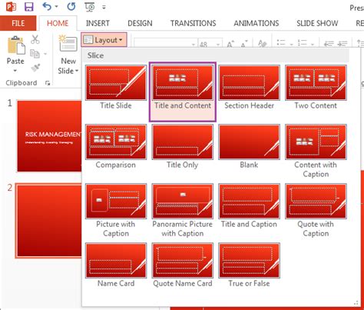Expand the Paste options arrow
This screenshot has width=364, height=310.
tap(15, 71)
